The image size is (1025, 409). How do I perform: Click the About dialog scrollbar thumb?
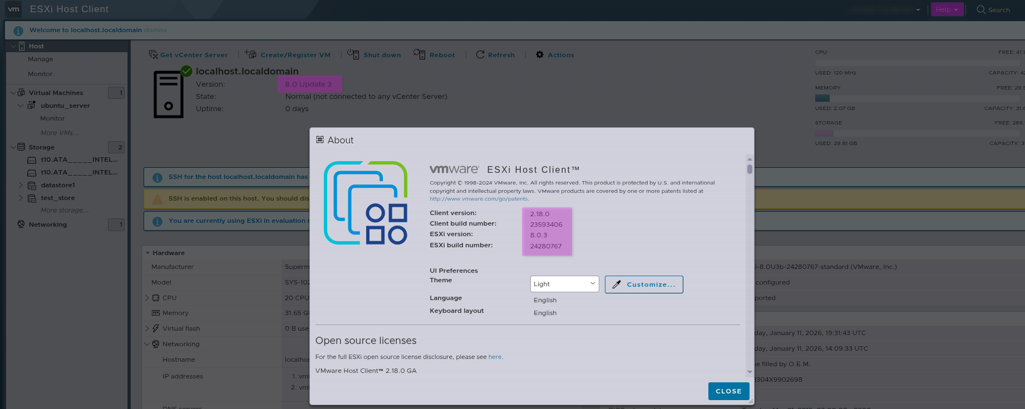(750, 169)
